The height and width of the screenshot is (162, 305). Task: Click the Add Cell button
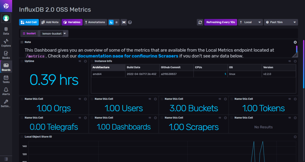[29, 22]
